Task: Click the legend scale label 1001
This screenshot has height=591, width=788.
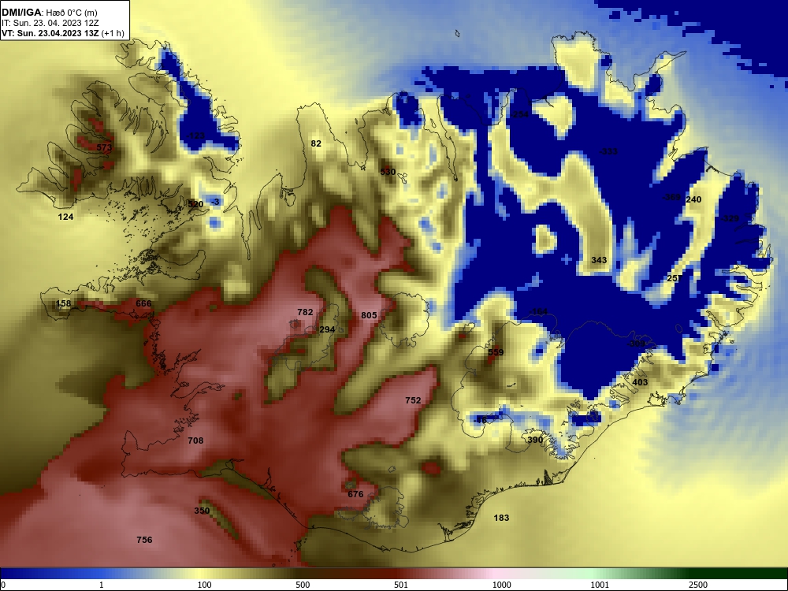Action: click(600, 585)
